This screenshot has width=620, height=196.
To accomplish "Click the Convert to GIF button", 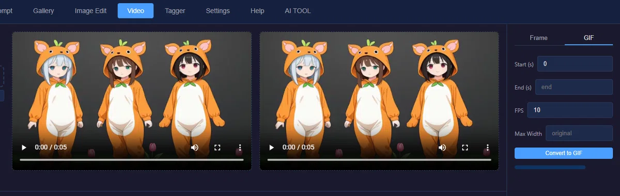I will point(564,153).
